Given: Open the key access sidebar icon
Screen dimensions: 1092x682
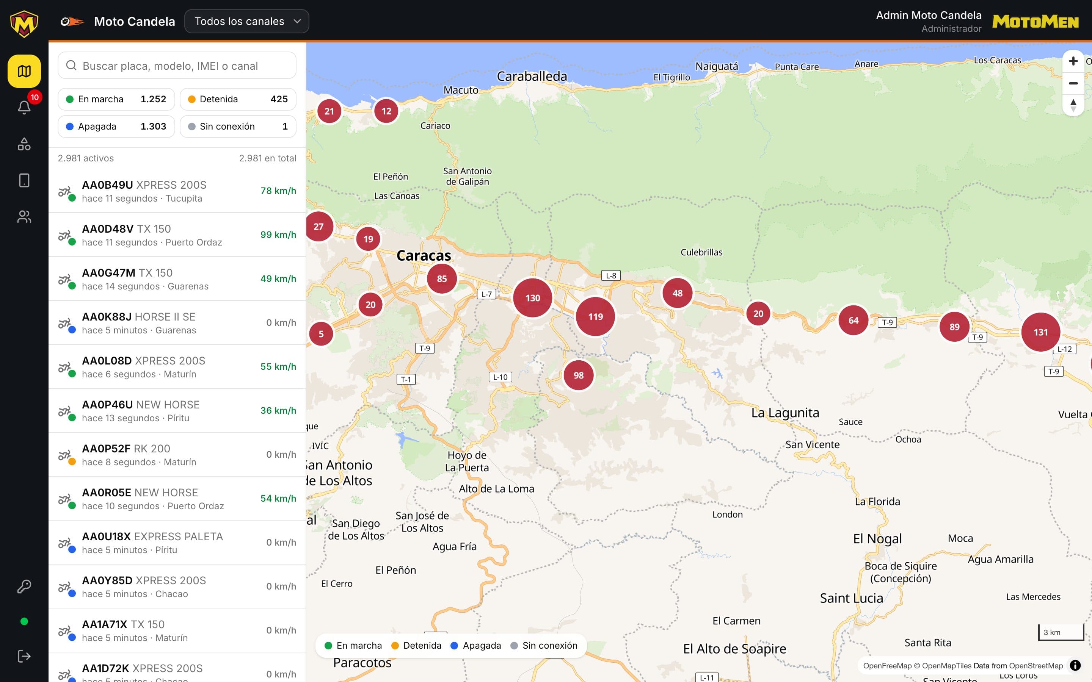Looking at the screenshot, I should click(24, 587).
